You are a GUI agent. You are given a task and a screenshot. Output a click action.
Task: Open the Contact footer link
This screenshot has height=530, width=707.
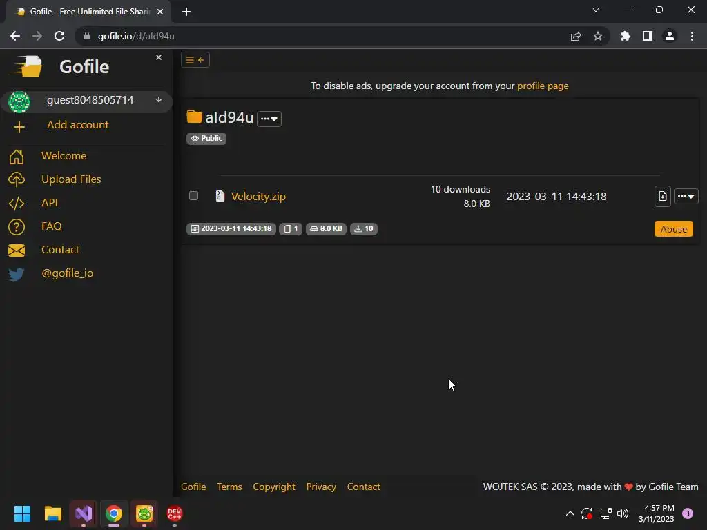tap(363, 487)
